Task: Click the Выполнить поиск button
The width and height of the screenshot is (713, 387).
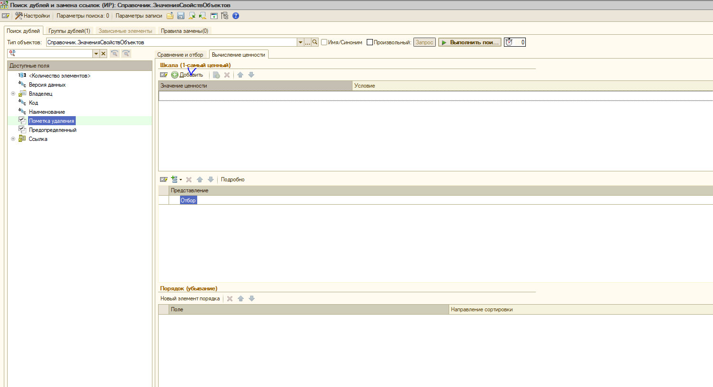Action: [x=470, y=42]
